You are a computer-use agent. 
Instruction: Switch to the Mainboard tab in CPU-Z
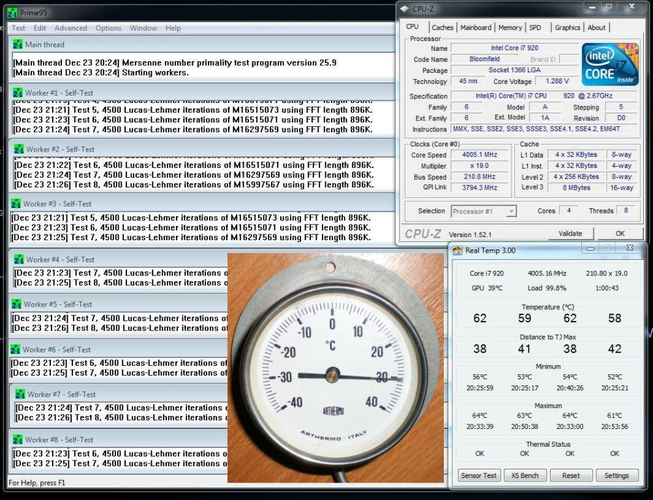(x=476, y=27)
